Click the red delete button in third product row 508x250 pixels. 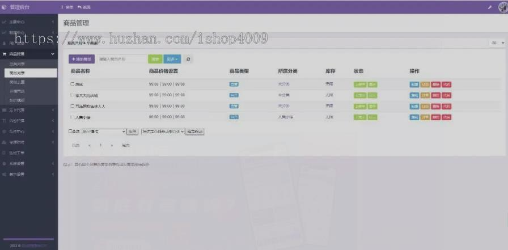436,106
